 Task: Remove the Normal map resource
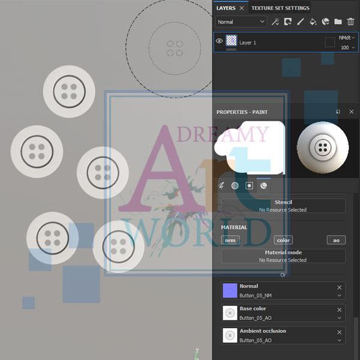(340, 287)
